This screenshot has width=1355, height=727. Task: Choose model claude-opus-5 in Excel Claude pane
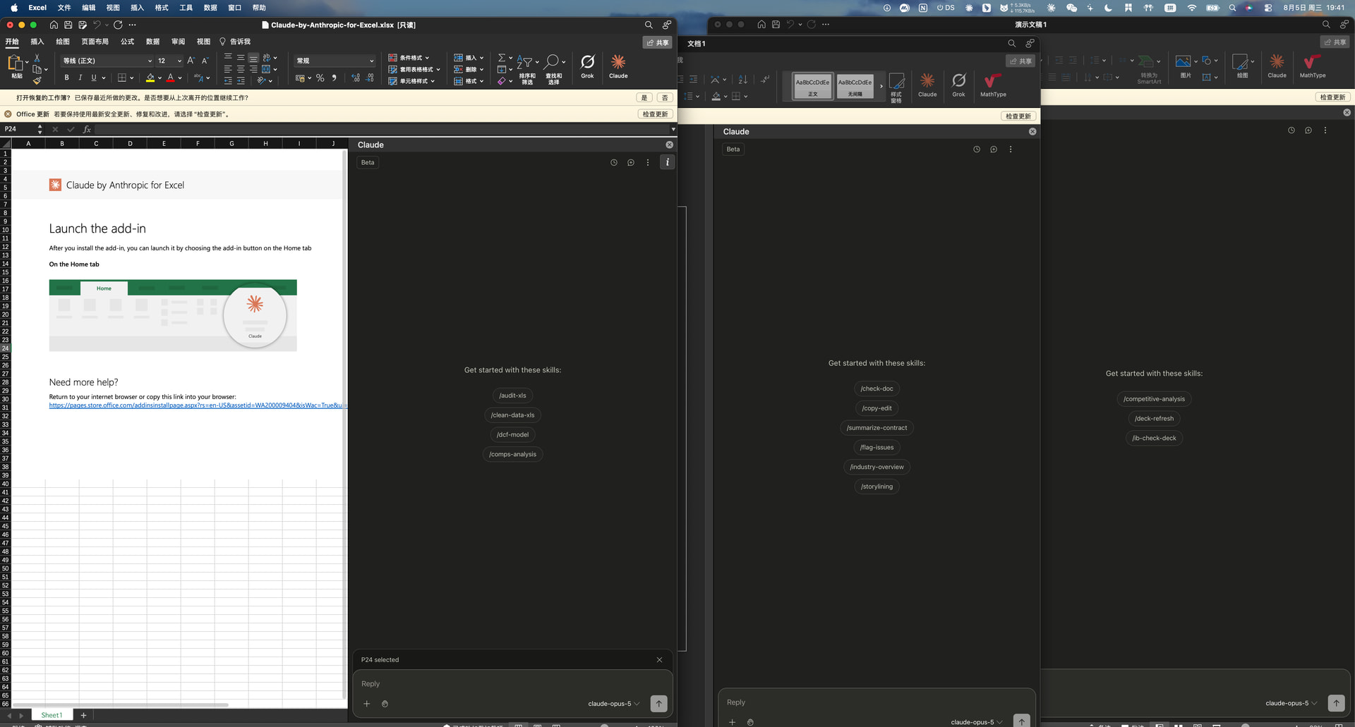614,704
